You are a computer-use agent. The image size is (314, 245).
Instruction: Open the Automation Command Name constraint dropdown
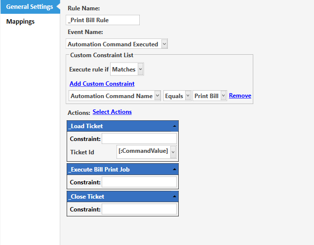click(157, 96)
